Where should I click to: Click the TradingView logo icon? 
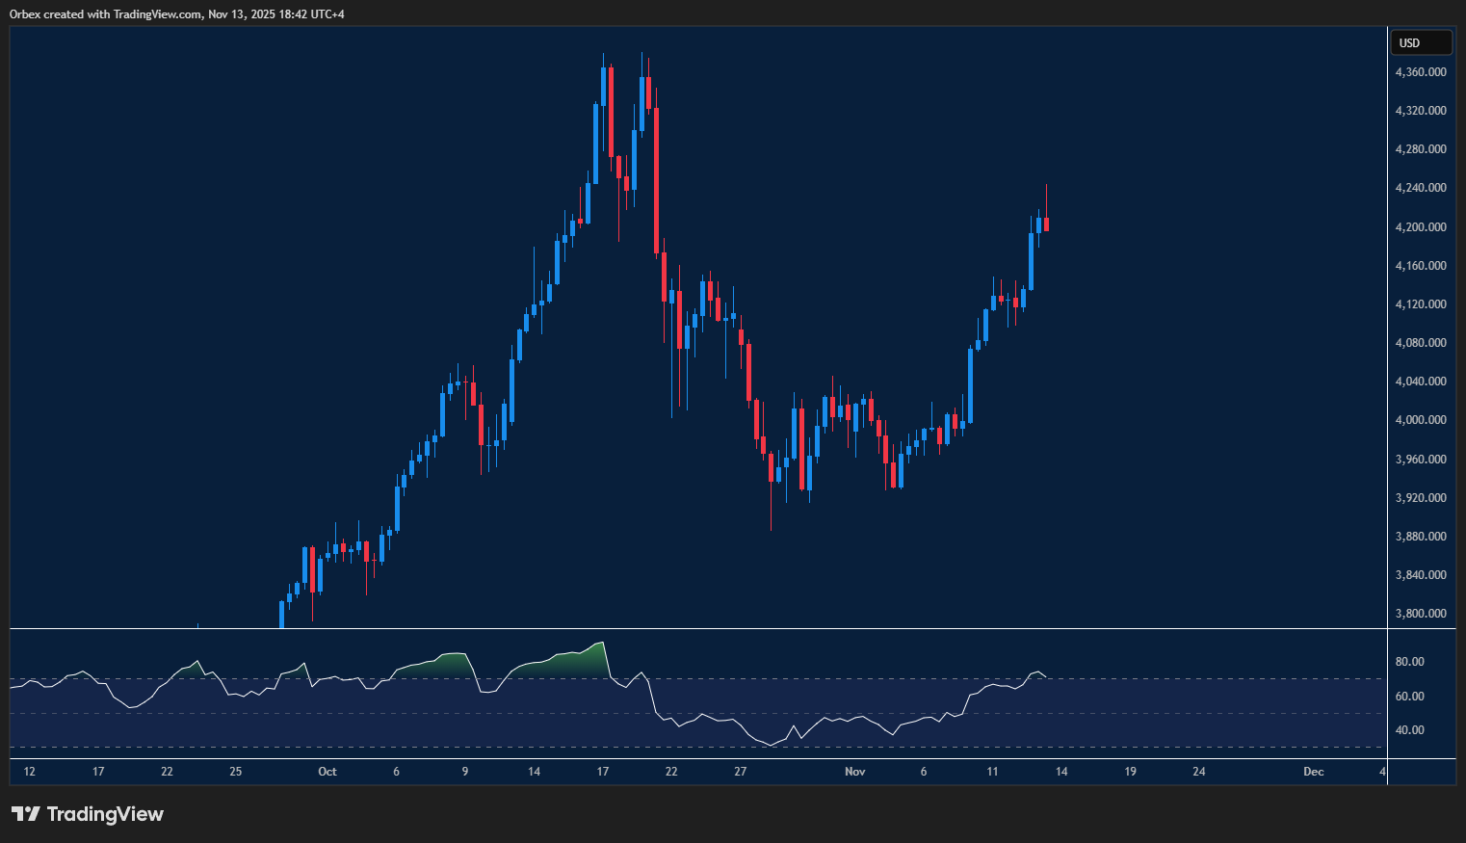tap(26, 814)
